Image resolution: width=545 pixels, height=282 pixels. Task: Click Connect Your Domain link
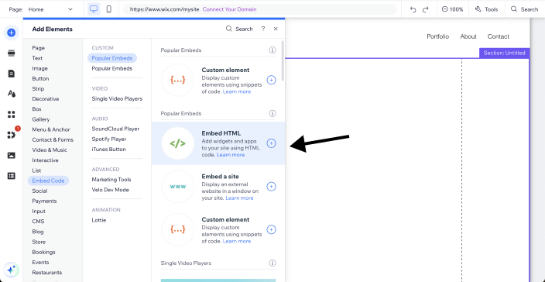click(x=229, y=9)
